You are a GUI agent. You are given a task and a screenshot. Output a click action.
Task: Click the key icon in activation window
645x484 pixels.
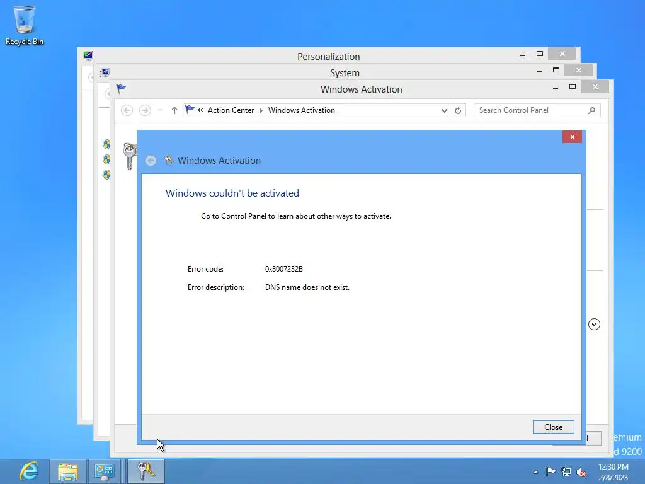click(130, 156)
